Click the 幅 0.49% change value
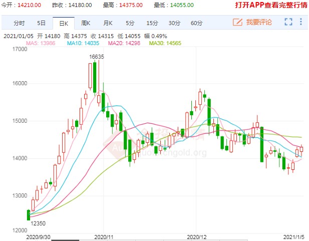Viewport: 309px width, 241px height. pos(156,36)
